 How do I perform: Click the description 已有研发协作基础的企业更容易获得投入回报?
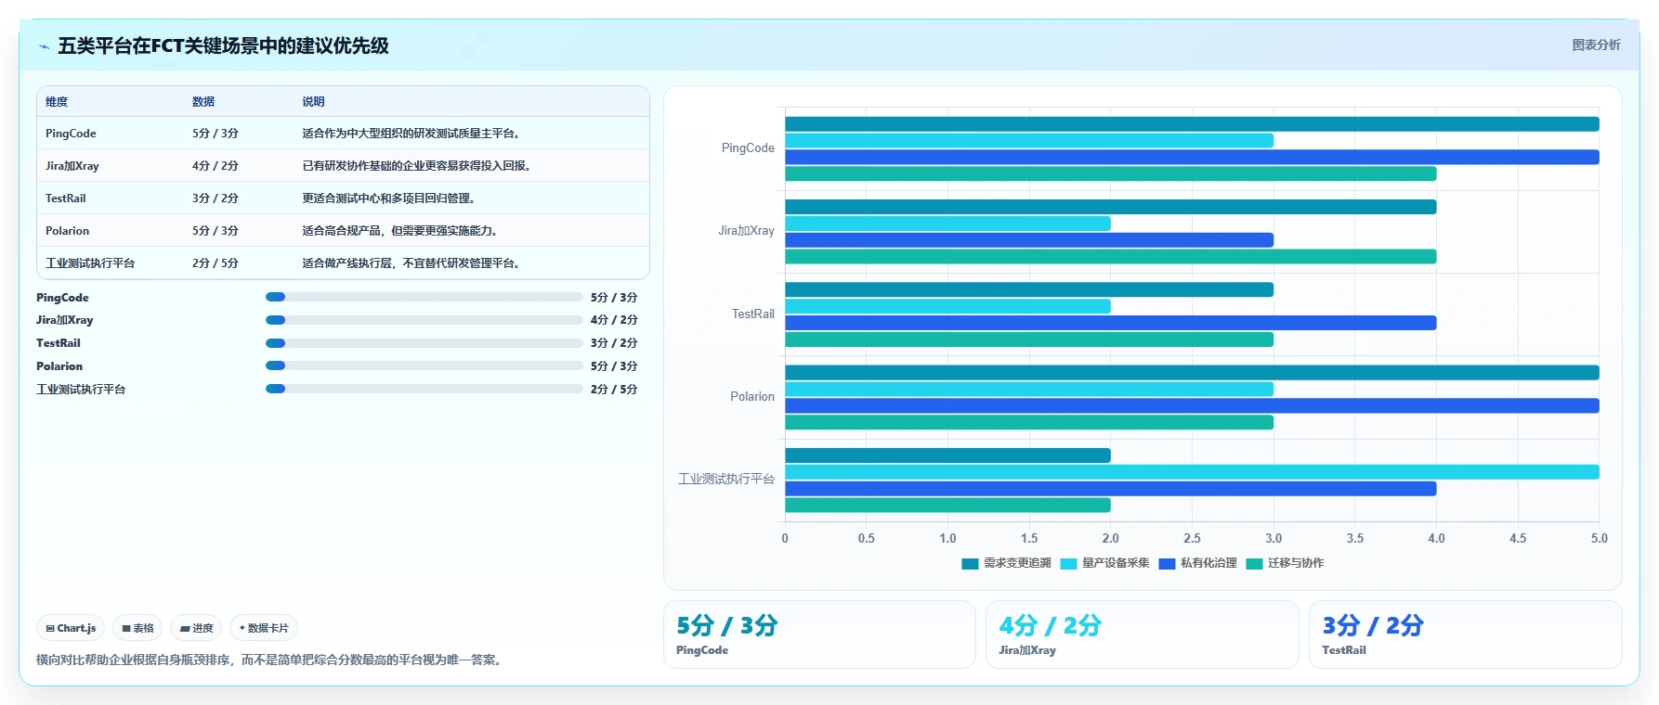(x=417, y=166)
